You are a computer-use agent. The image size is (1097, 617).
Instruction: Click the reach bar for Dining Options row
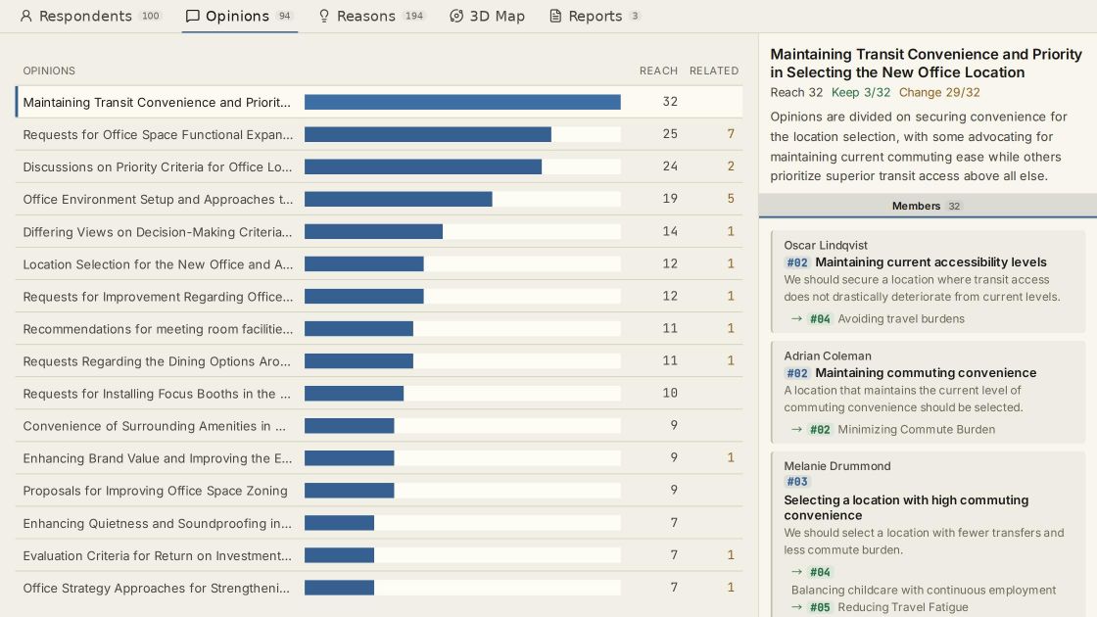point(358,361)
